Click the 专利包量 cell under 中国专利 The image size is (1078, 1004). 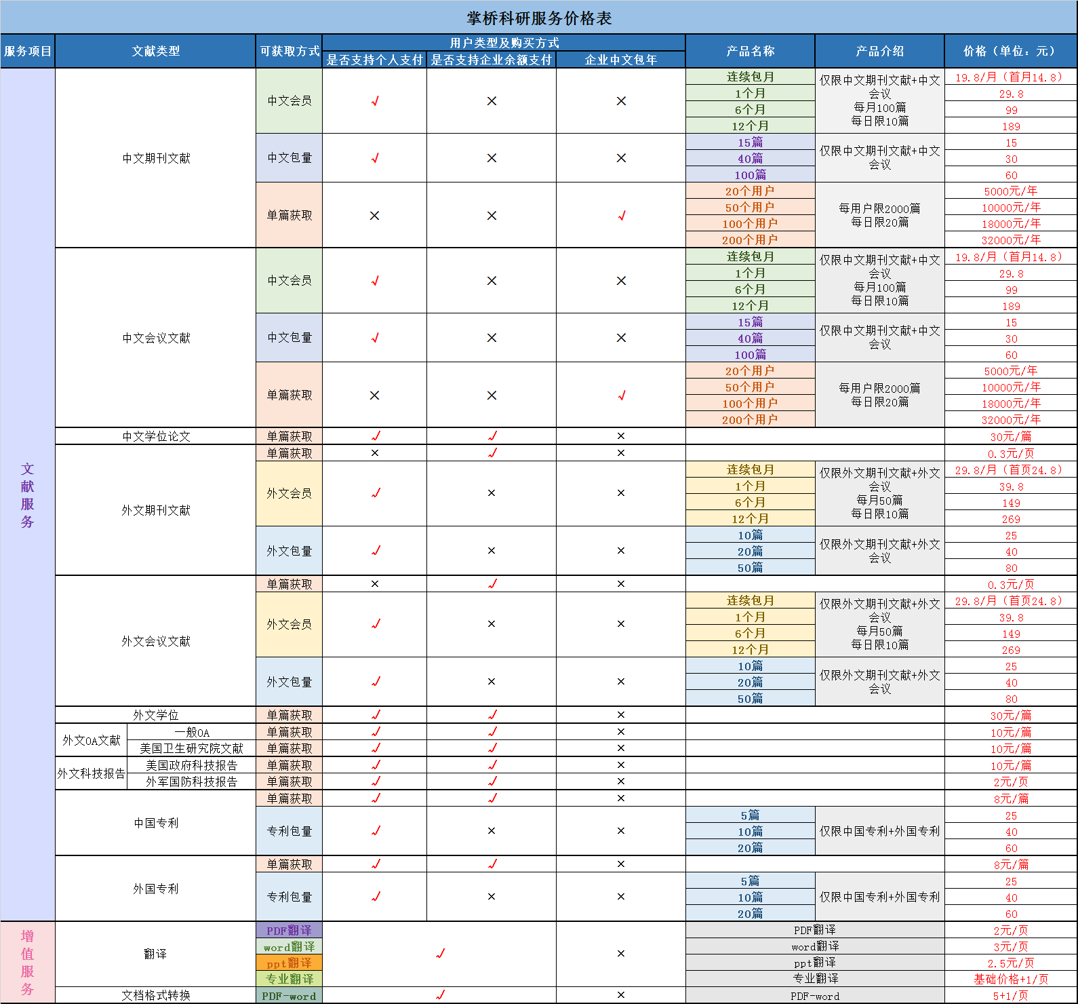point(289,831)
